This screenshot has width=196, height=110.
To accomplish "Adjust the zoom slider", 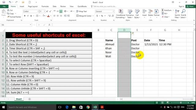I will (181, 103).
